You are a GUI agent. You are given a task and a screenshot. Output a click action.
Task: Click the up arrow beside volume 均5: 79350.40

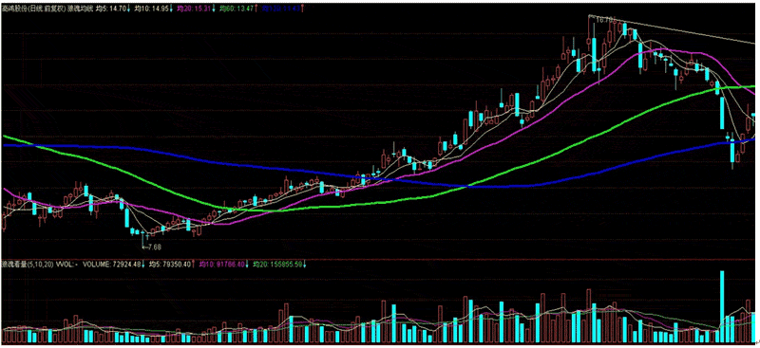193,265
